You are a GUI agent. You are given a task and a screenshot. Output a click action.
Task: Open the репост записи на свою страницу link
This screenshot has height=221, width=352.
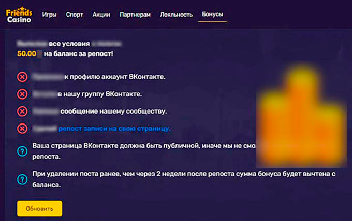tap(114, 129)
